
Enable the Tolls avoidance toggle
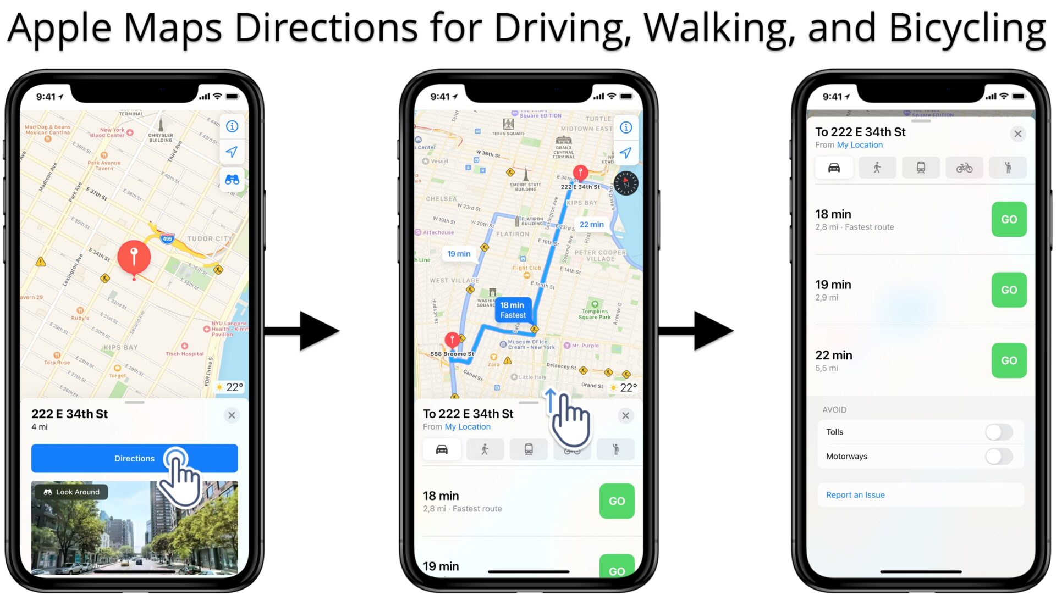coord(997,431)
